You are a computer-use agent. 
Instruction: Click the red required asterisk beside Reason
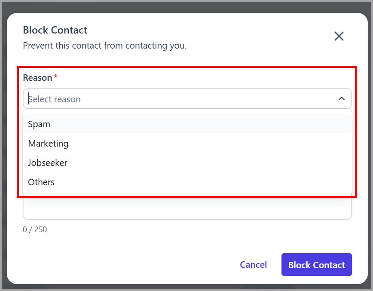point(55,77)
